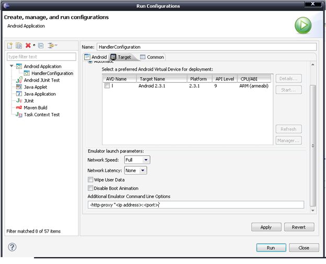Click the Task Context Test icon
The image size is (326, 264).
[19, 114]
